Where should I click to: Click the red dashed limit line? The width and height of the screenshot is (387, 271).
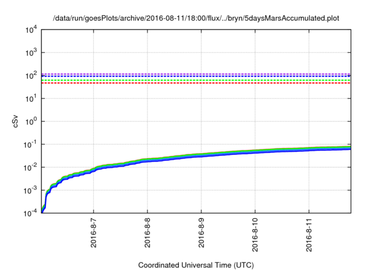point(196,83)
